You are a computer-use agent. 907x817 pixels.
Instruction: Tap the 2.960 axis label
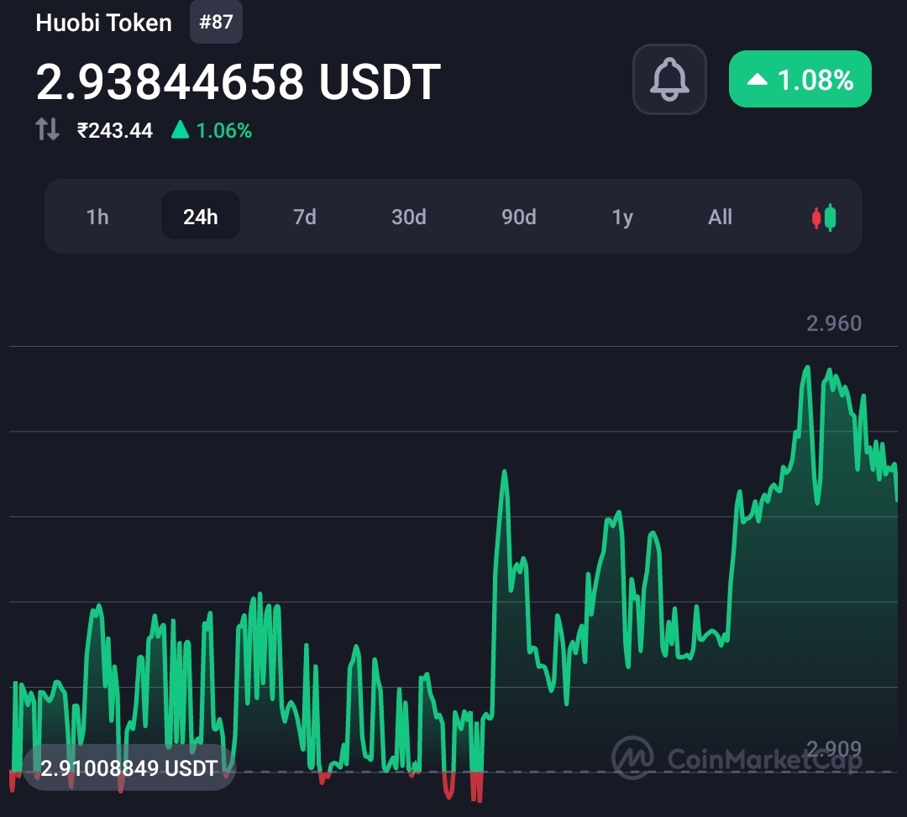tap(834, 323)
